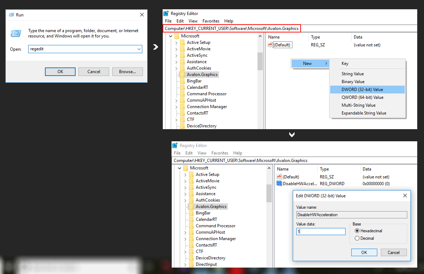
Task: Open the Favorites menu in upper Registry Editor
Action: coord(211,21)
